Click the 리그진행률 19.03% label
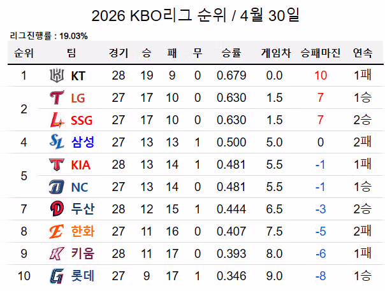This screenshot has height=291, width=385. (49, 36)
